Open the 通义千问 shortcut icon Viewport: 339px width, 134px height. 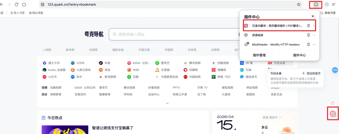coord(44,63)
